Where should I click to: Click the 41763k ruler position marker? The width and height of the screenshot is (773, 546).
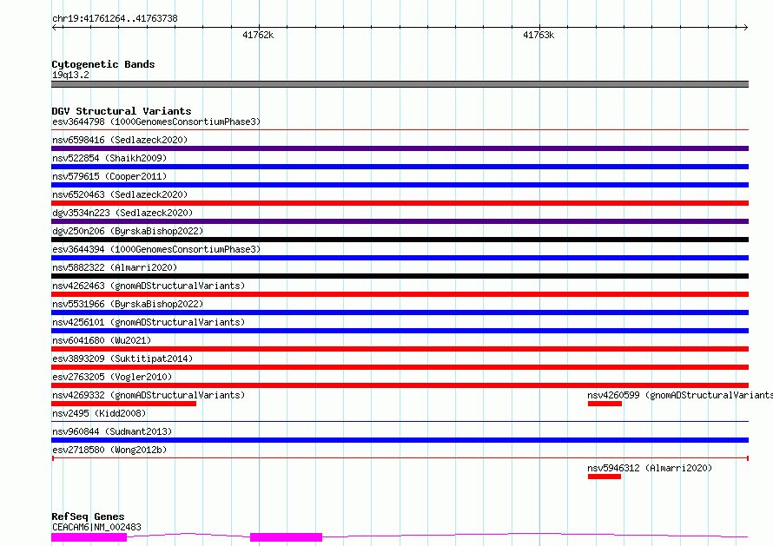(538, 35)
